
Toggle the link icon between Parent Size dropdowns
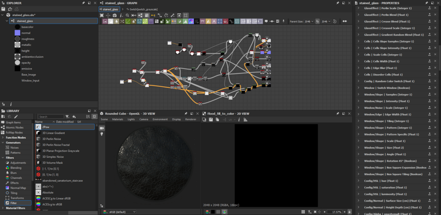(318, 21)
